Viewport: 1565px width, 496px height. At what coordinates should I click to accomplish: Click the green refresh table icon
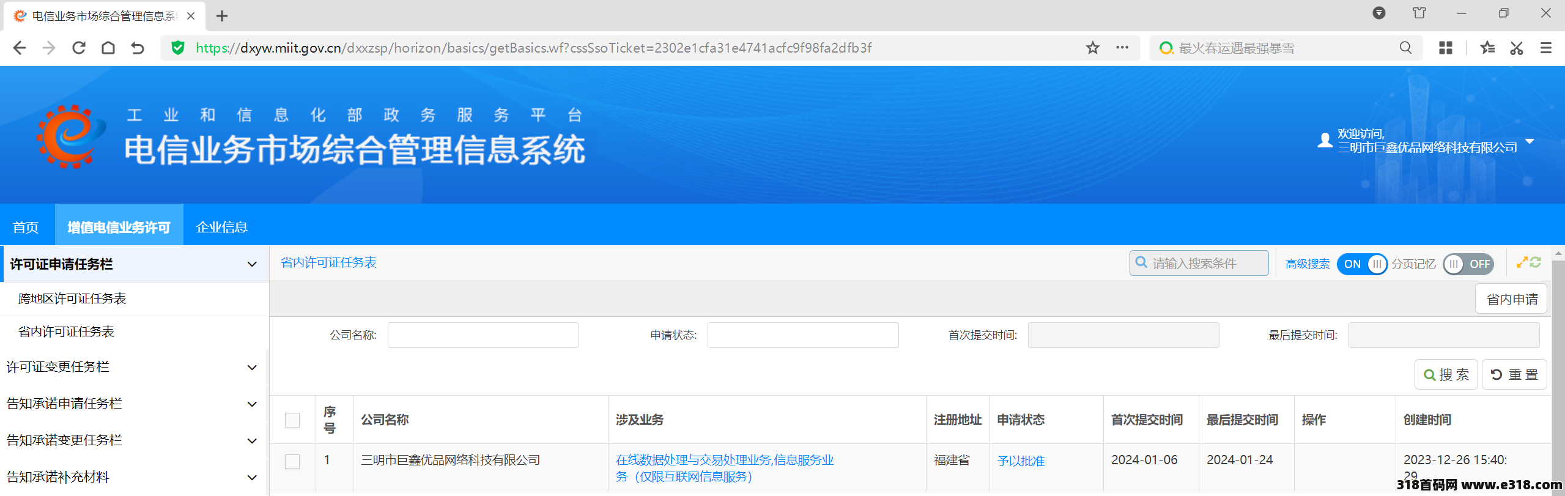pyautogui.click(x=1536, y=262)
